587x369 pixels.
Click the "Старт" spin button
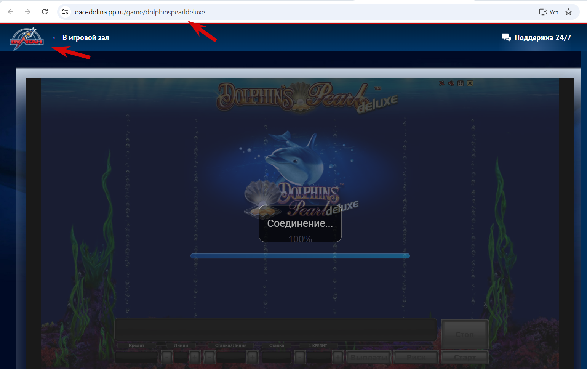(x=465, y=358)
